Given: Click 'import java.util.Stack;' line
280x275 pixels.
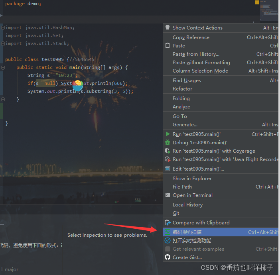Looking at the screenshot, I should (x=37, y=43).
